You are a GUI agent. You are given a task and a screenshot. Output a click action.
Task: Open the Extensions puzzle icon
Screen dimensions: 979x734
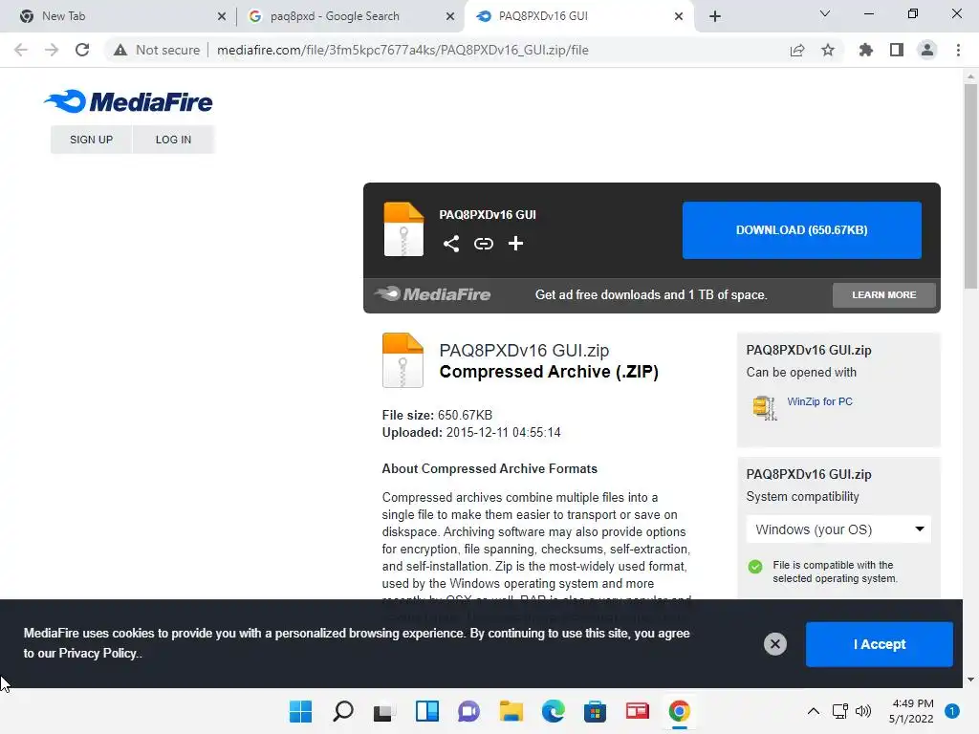tap(866, 50)
